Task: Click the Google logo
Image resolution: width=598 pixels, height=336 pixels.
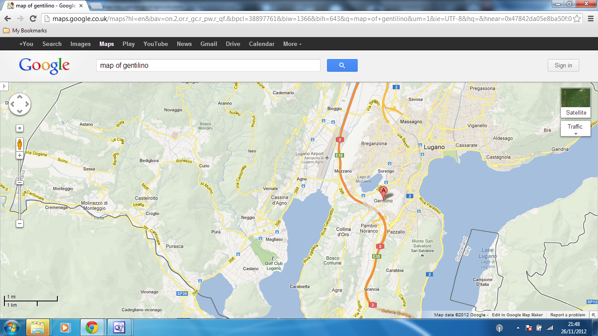Action: click(x=44, y=66)
